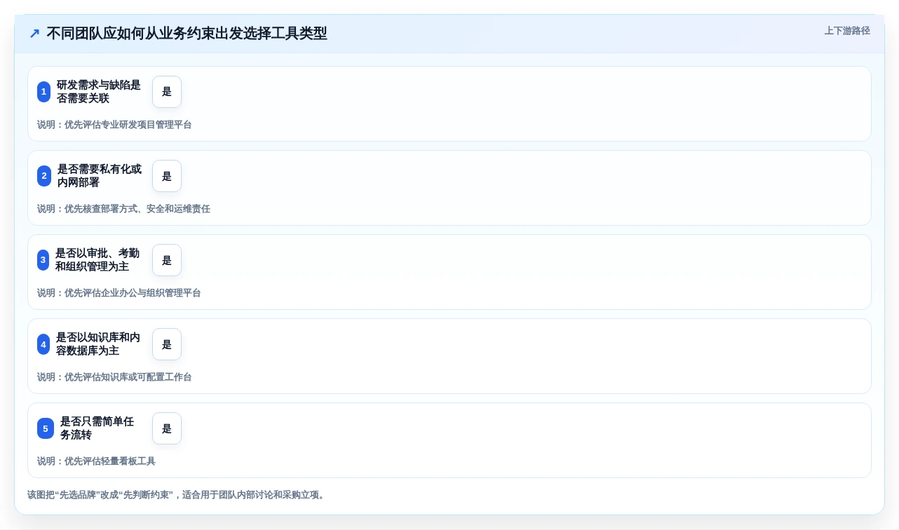Image resolution: width=899 pixels, height=530 pixels.
Task: Click the step 2 number badge
Action: tap(43, 176)
